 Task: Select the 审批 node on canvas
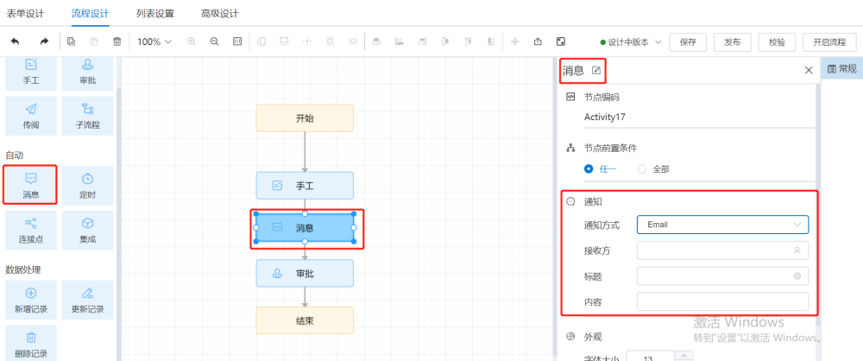click(305, 273)
